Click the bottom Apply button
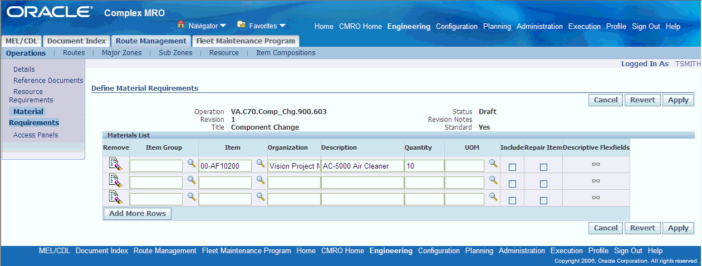 click(678, 228)
